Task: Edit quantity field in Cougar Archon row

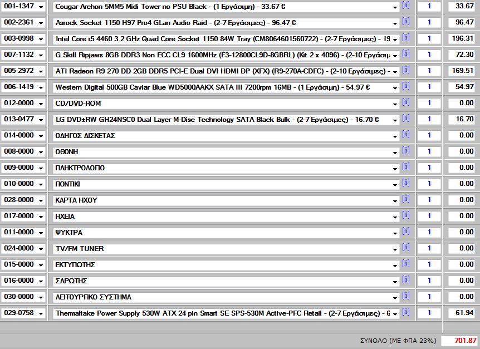Action: pyautogui.click(x=429, y=6)
